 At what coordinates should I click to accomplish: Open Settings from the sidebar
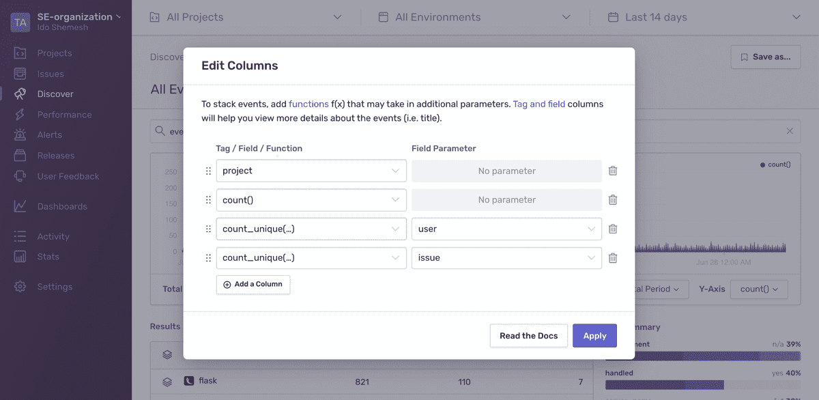tap(55, 287)
